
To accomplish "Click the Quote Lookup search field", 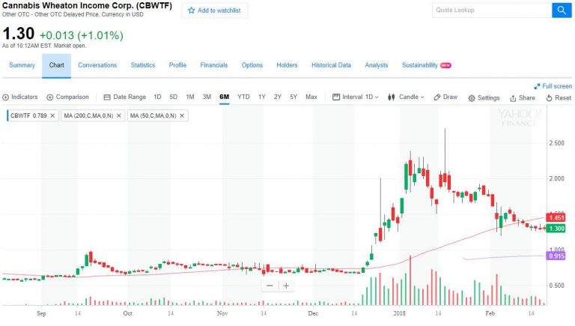I will pyautogui.click(x=492, y=10).
